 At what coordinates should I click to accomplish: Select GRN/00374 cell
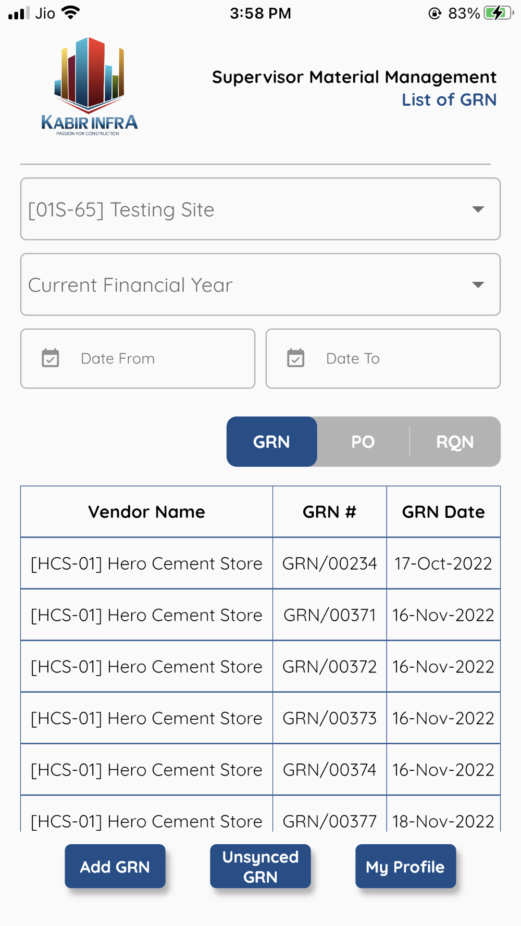coord(330,770)
